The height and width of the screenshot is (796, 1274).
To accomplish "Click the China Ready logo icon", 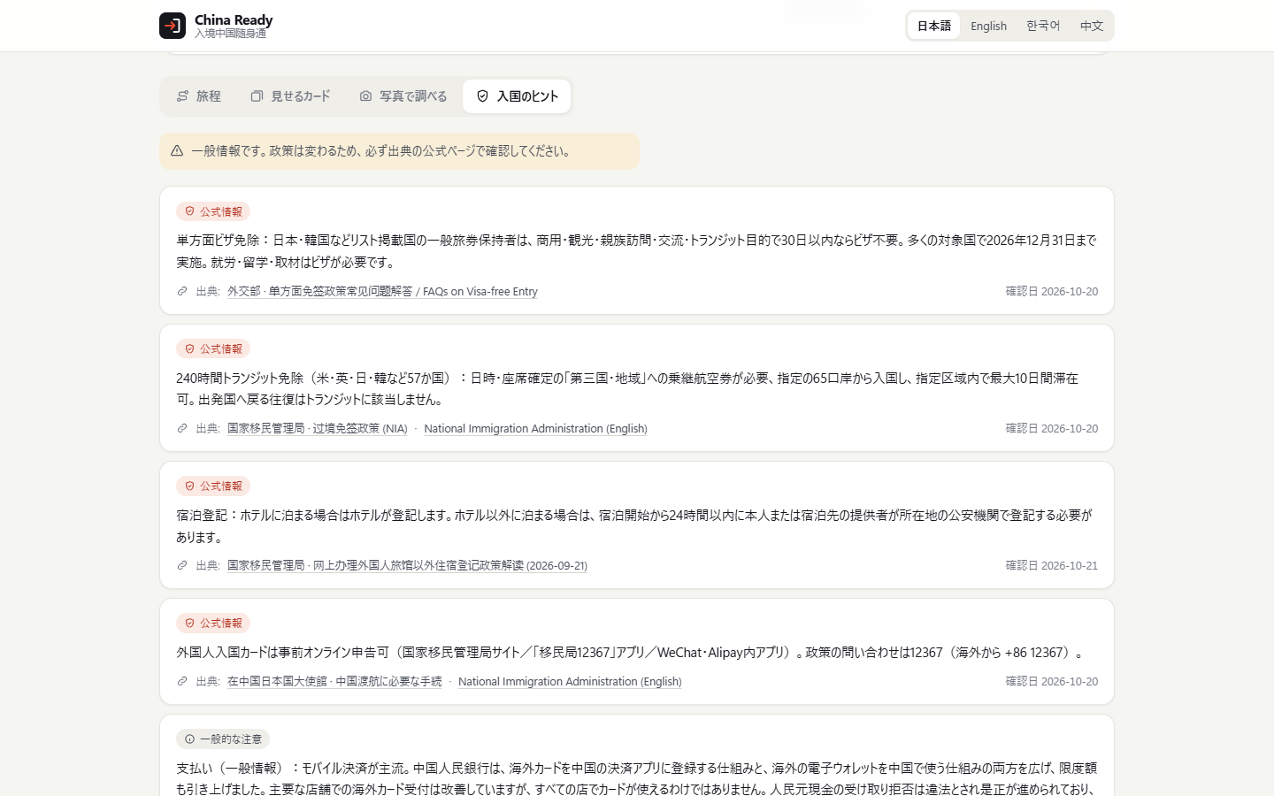I will pyautogui.click(x=173, y=26).
